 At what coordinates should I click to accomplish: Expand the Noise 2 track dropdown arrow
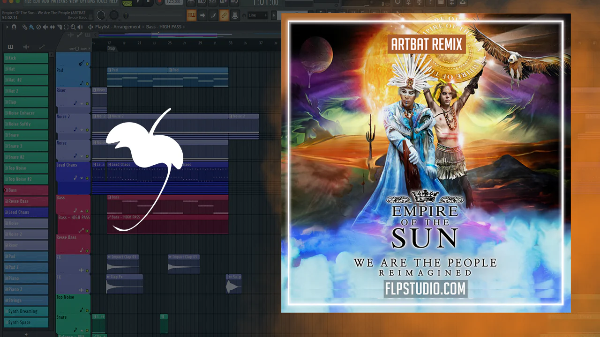[x=82, y=130]
